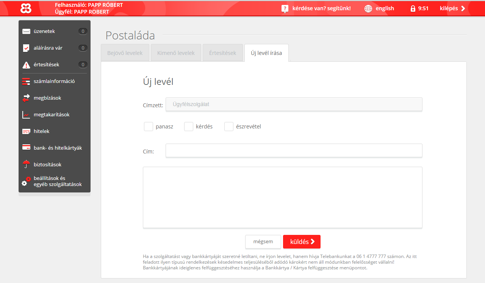
Task: Click the megtakarítások chart icon
Action: (x=26, y=115)
